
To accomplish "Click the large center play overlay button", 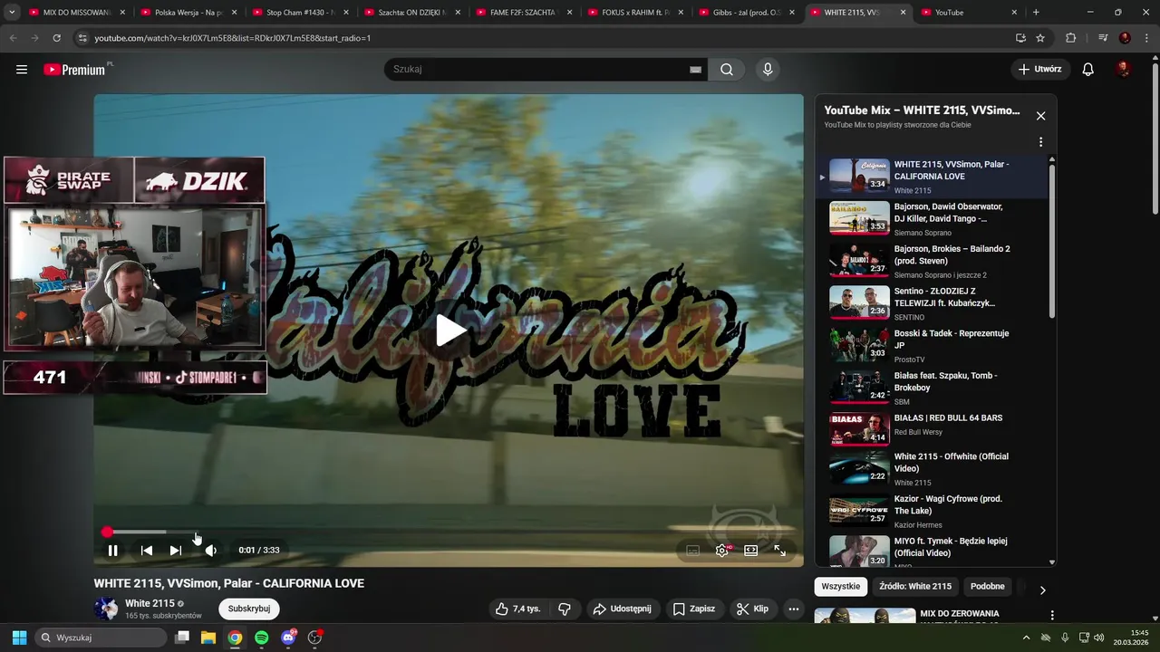I will point(449,331).
